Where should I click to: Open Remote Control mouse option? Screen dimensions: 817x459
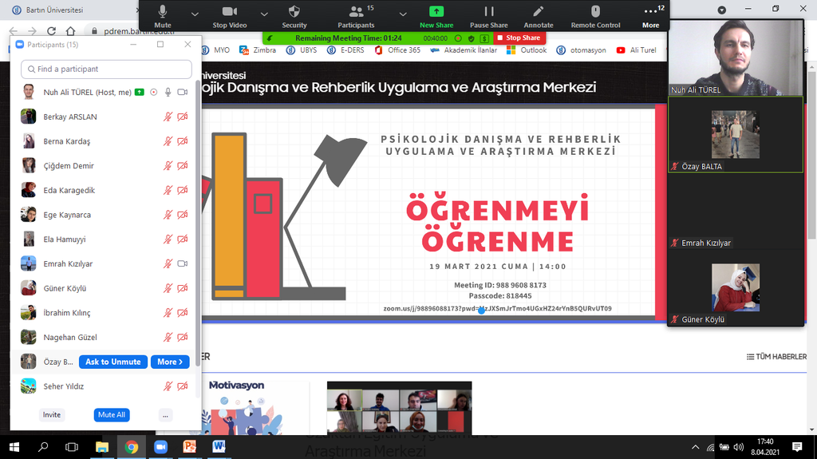(595, 16)
